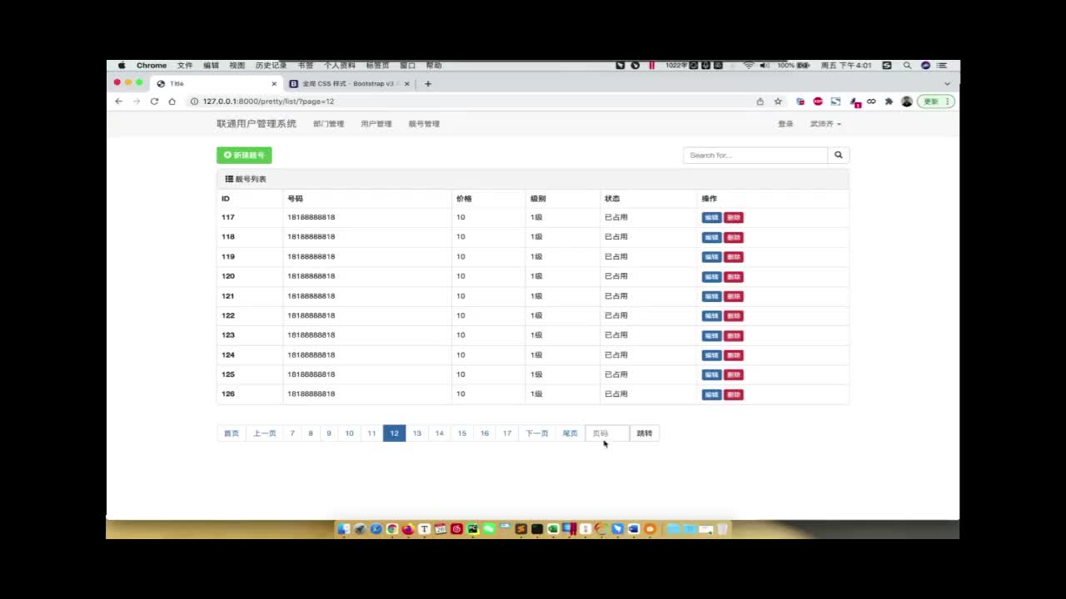Focus the 页码 page number input
Image resolution: width=1066 pixels, height=599 pixels.
(x=607, y=433)
